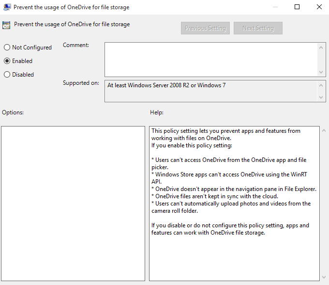Click the Supported on requirements text box
329x285 pixels.
point(211,91)
